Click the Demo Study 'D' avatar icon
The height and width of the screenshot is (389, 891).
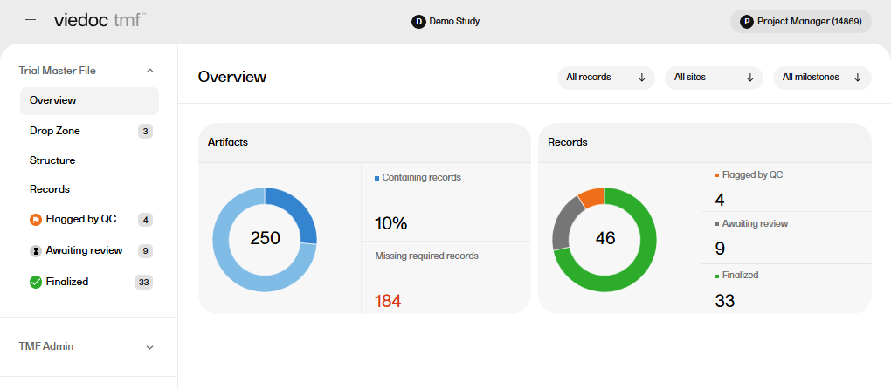click(418, 21)
